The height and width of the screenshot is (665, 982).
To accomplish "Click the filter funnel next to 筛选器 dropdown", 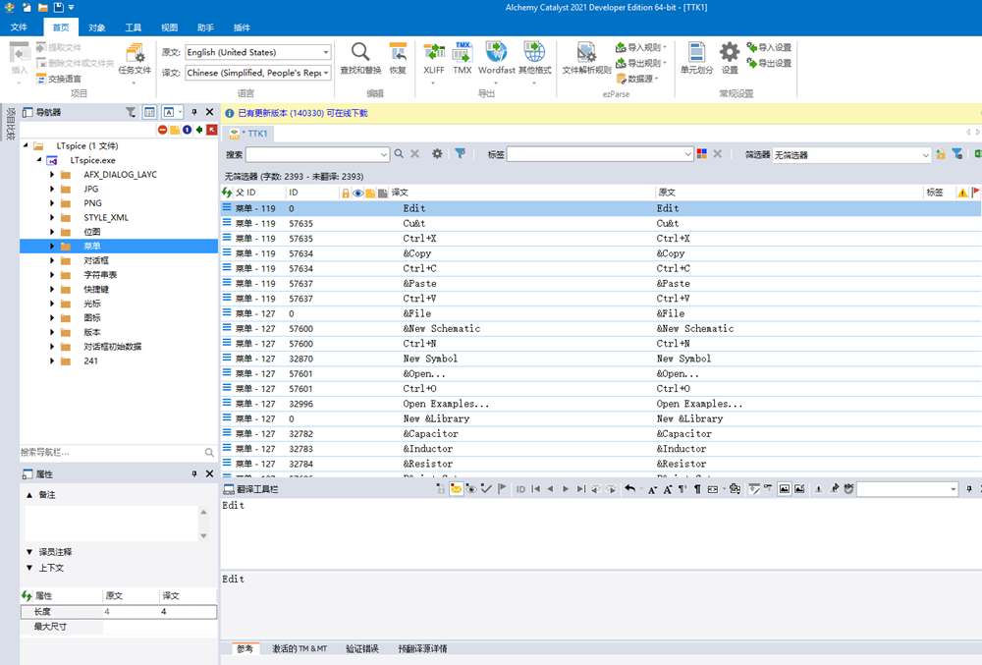I will click(956, 154).
